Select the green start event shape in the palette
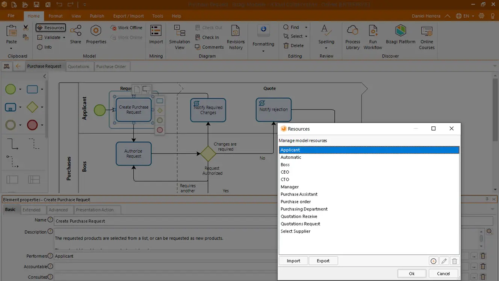 pos(11,89)
